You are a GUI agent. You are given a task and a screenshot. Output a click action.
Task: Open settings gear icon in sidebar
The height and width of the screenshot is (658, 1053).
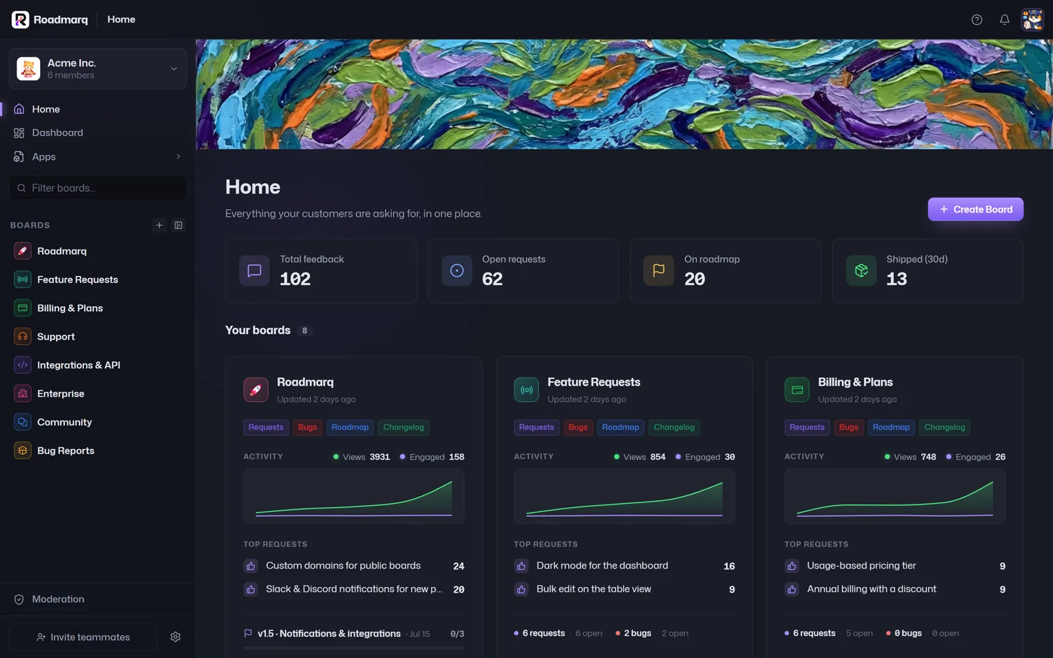click(176, 637)
